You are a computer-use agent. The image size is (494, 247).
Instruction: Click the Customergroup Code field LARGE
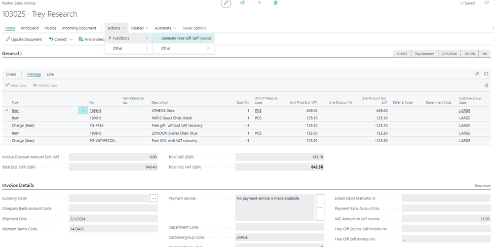click(280, 237)
